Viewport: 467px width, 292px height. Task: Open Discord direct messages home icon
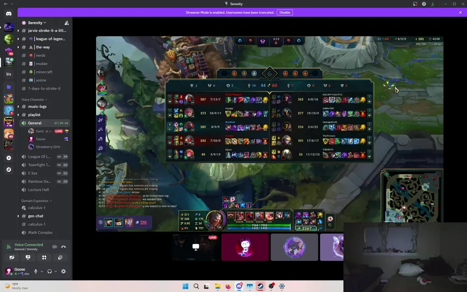tap(9, 14)
